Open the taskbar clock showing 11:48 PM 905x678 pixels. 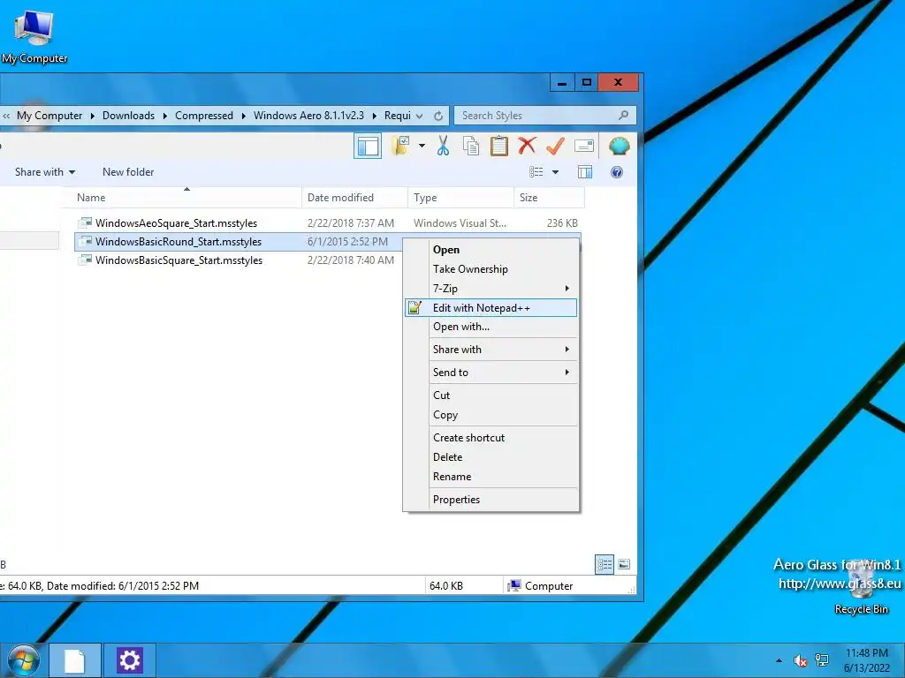[x=867, y=660]
